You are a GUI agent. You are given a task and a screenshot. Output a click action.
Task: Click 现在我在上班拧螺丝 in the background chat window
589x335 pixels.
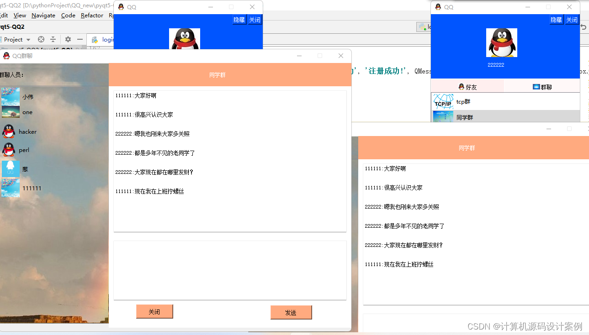click(409, 264)
